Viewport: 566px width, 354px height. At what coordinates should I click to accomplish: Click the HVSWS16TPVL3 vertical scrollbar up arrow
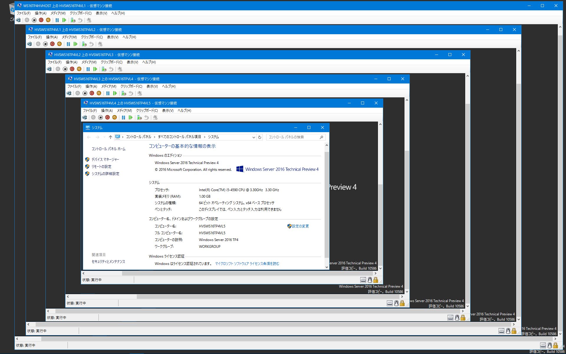(468, 76)
